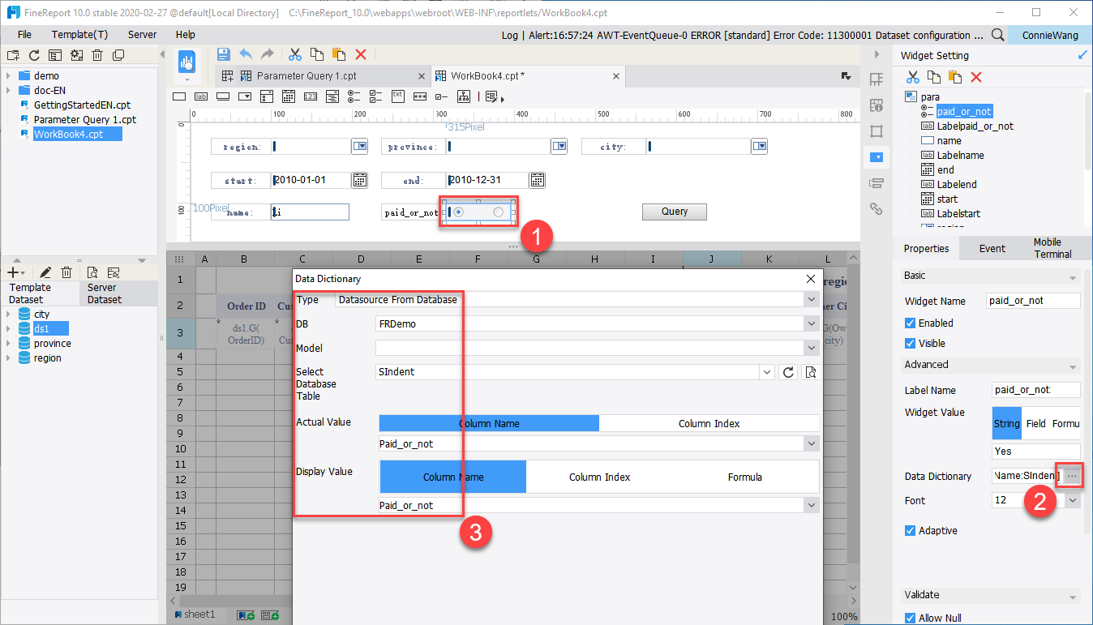Switch to the Event tab
The width and height of the screenshot is (1093, 625).
[x=992, y=248]
